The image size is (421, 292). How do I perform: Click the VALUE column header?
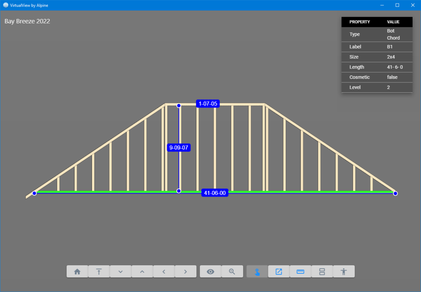click(393, 22)
